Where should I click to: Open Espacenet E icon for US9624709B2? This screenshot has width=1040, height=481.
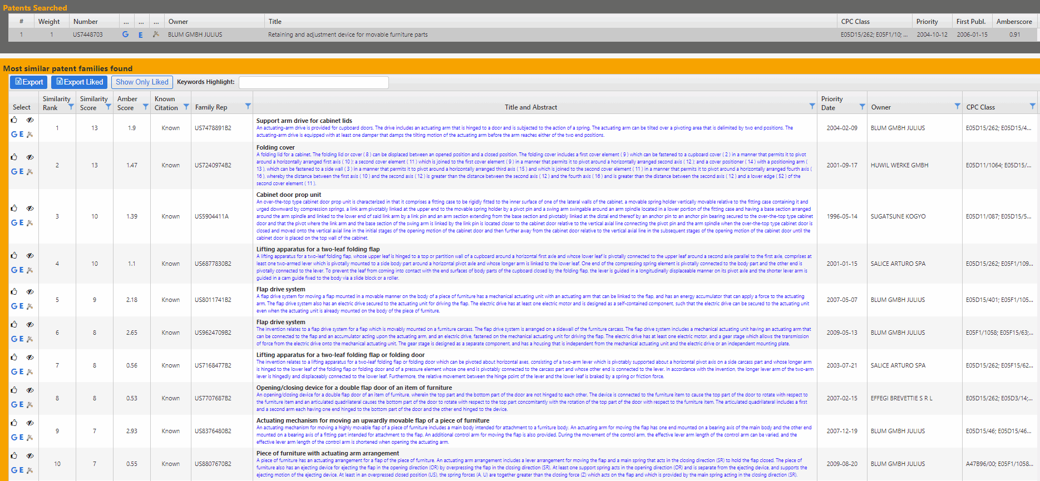coord(22,339)
